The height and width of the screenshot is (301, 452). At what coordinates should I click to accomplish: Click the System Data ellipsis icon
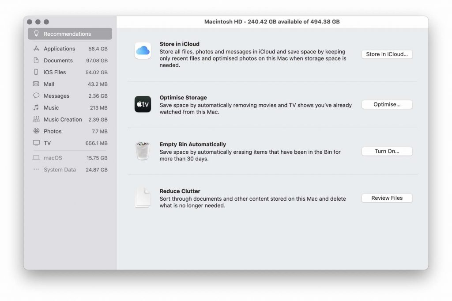coord(36,169)
